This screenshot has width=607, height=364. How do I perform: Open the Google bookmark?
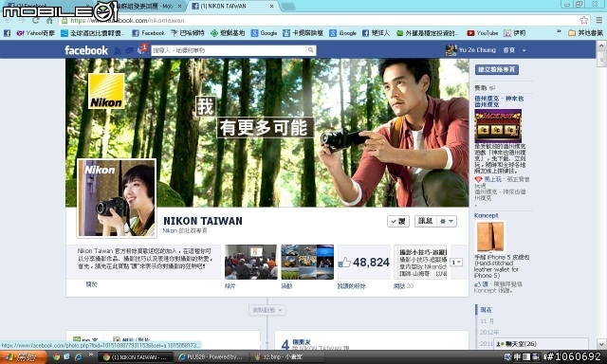coord(264,33)
